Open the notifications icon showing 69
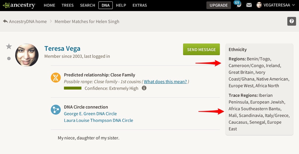The image size is (299, 154). point(238,5)
